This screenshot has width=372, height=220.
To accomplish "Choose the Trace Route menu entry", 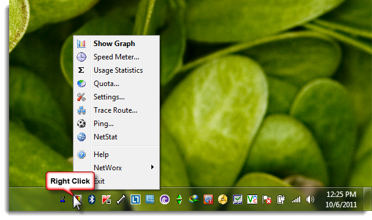I will (115, 110).
